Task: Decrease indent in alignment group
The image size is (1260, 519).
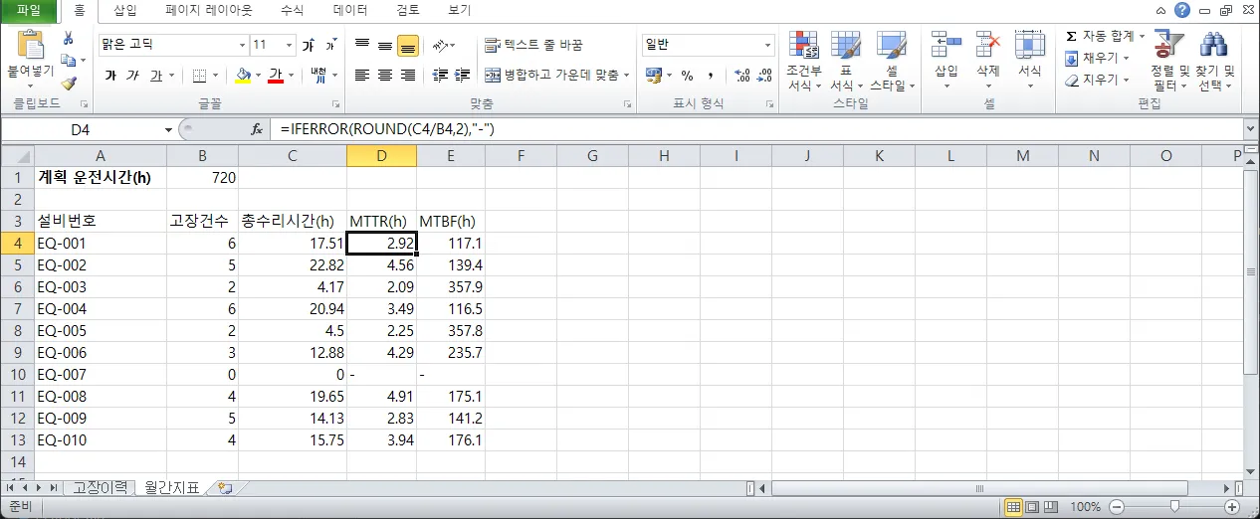Action: point(438,76)
